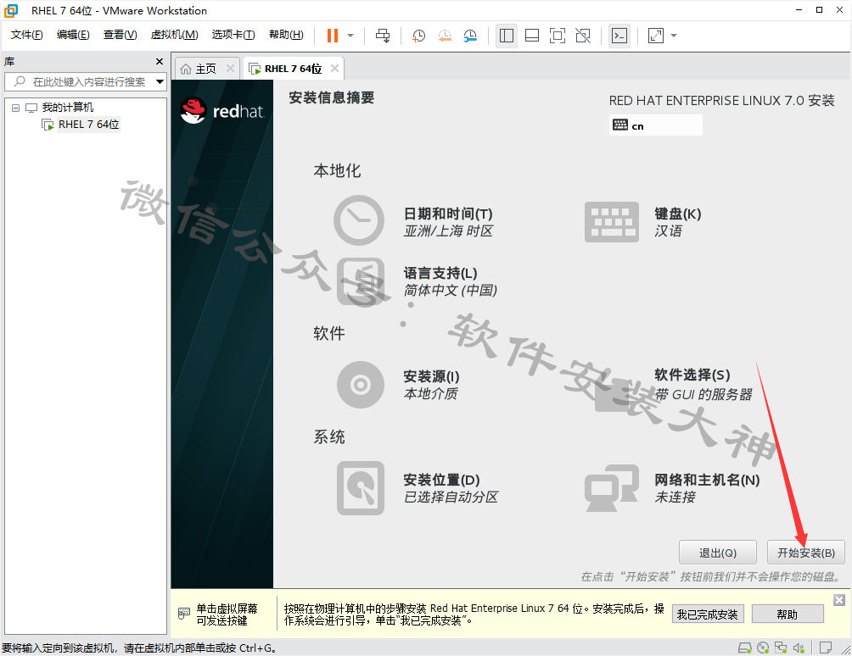Click the cn keyboard layout indicator
Image resolution: width=852 pixels, height=656 pixels.
click(x=655, y=125)
